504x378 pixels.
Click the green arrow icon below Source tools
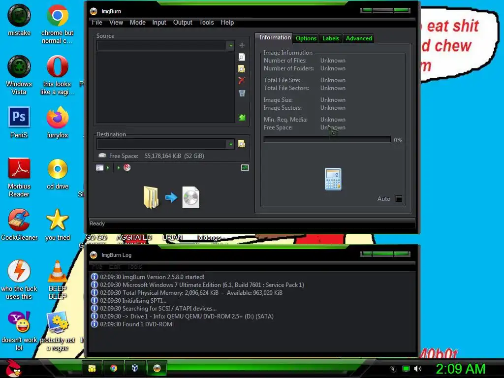tap(242, 118)
